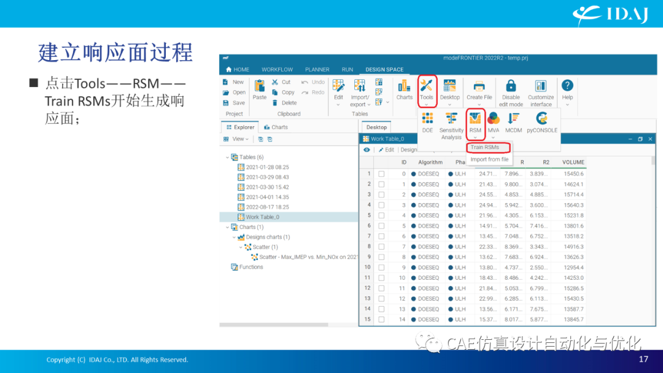This screenshot has height=373, width=663.
Task: Click the Charts ribbon icon
Action: click(404, 90)
